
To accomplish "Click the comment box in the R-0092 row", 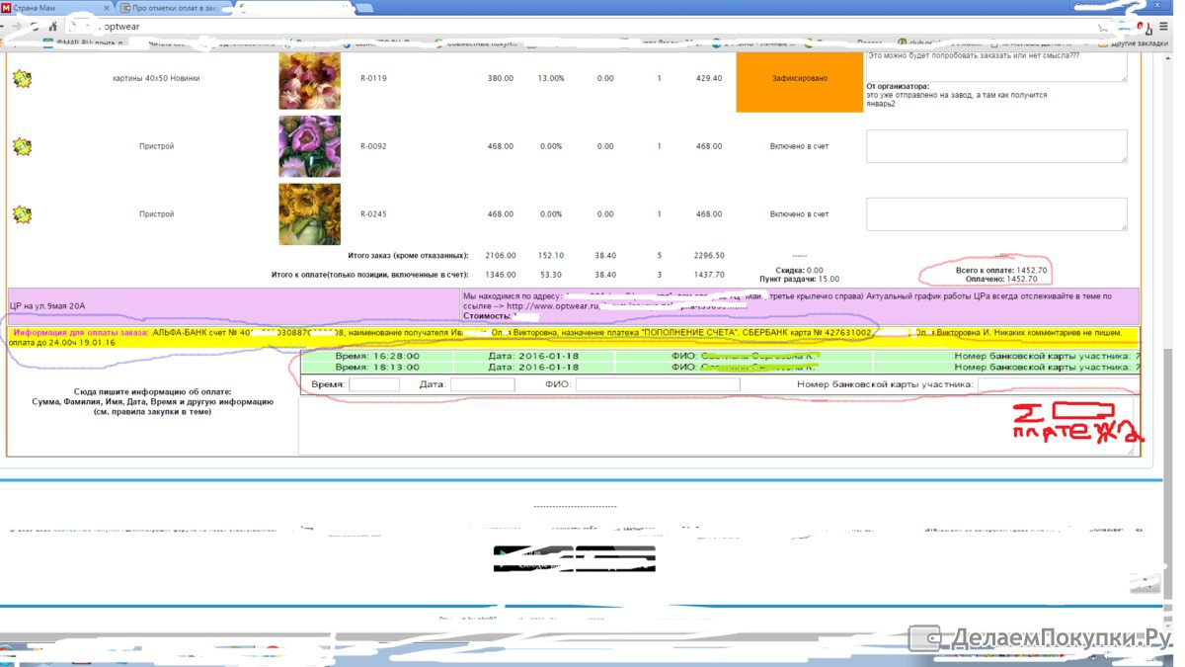I will 996,146.
